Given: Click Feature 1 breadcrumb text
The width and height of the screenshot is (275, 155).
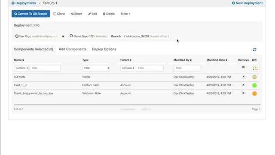Looking at the screenshot, I should 50,3.
